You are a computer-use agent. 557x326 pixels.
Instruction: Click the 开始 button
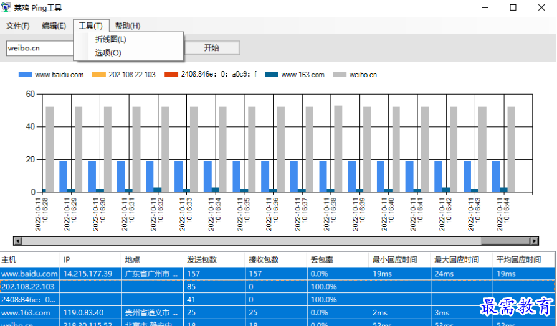pos(211,48)
